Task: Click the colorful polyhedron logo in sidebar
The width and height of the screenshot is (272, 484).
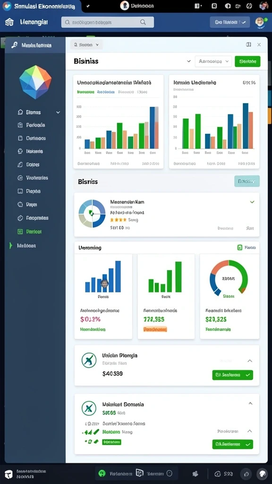Action: click(x=35, y=82)
